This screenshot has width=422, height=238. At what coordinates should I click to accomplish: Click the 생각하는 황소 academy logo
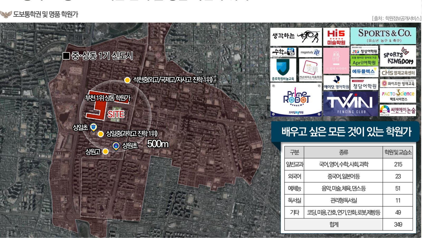[x=296, y=37]
